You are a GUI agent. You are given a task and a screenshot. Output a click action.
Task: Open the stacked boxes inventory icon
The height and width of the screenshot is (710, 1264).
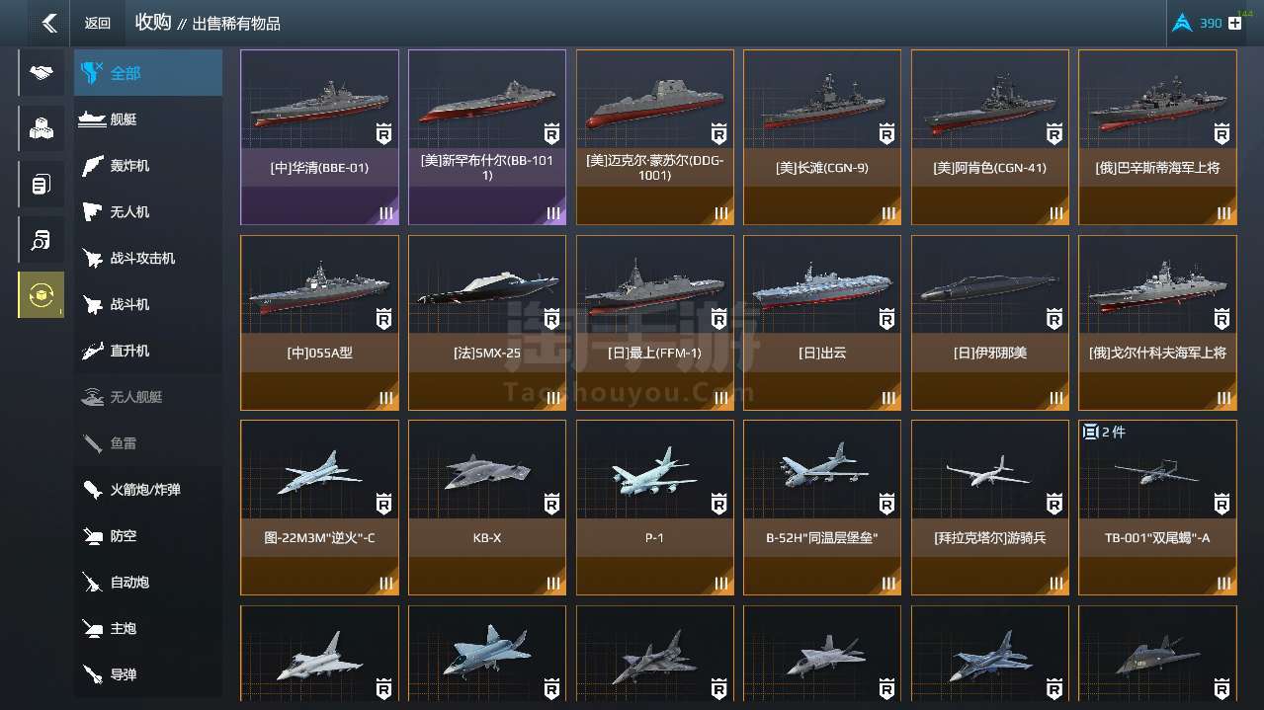(x=42, y=128)
